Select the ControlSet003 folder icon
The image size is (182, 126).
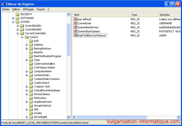click(22, 30)
